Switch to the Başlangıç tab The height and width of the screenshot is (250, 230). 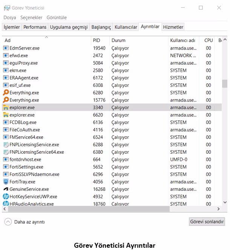pyautogui.click(x=101, y=27)
